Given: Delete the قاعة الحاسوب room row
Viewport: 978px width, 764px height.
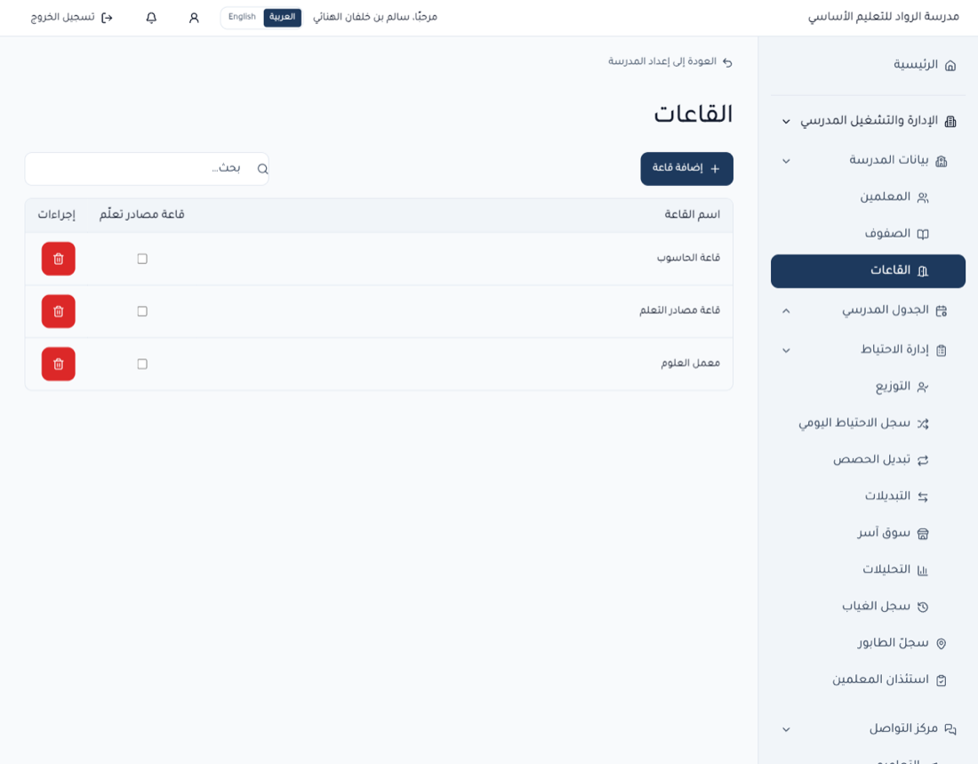Looking at the screenshot, I should [59, 259].
